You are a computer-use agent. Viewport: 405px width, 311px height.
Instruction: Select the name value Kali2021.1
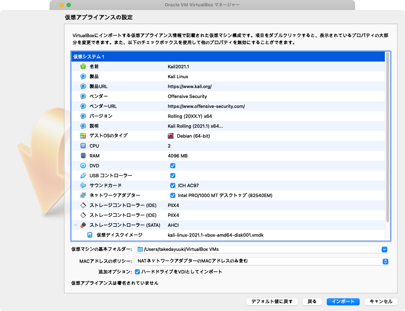[178, 67]
